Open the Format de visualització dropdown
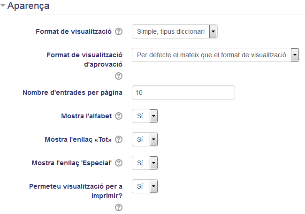 175,31
